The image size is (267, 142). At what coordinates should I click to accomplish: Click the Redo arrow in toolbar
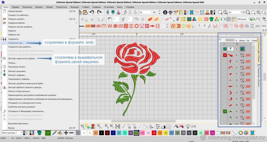(99, 12)
